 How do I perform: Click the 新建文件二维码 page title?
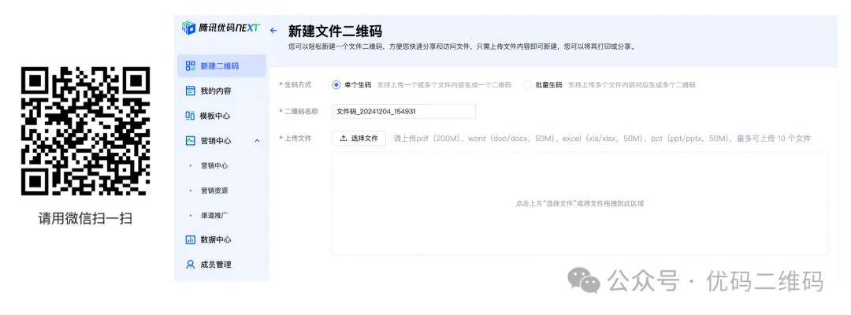coord(335,31)
